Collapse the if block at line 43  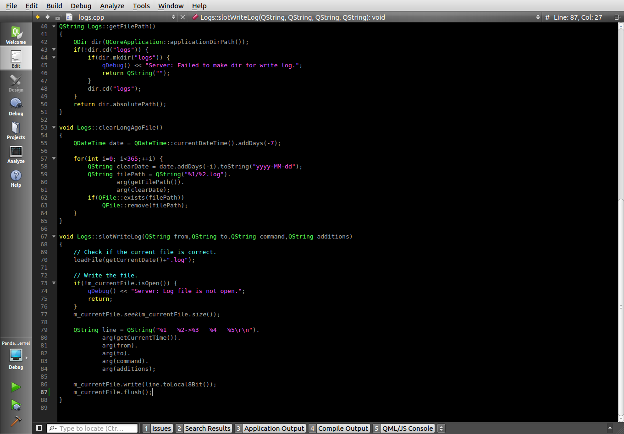coord(54,50)
